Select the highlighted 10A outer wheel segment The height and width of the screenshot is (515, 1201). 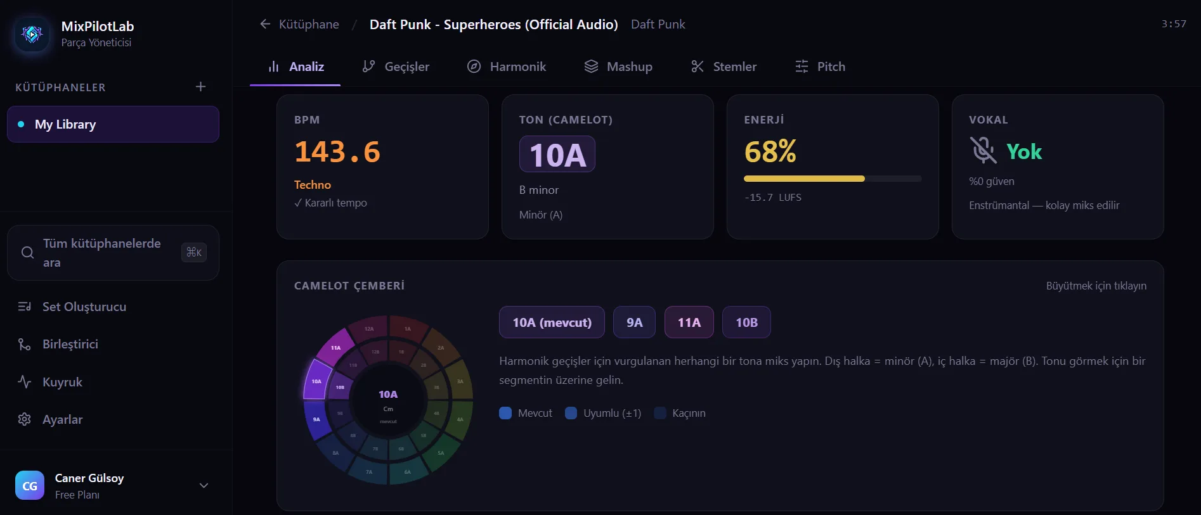[316, 381]
